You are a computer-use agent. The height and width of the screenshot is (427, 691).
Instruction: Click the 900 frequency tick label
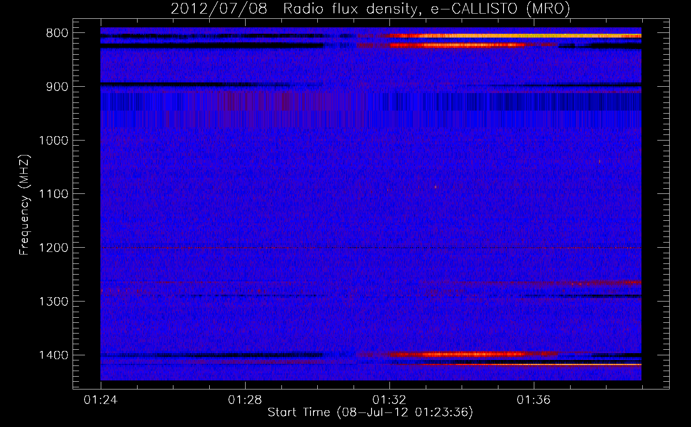[x=57, y=87]
